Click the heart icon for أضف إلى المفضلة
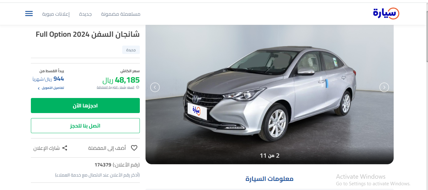The width and height of the screenshot is (428, 190). coord(134,148)
